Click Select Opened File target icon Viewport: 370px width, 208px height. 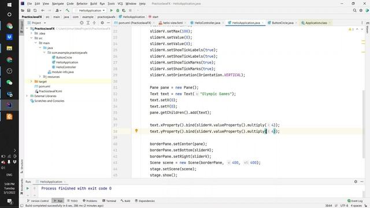pos(82,23)
